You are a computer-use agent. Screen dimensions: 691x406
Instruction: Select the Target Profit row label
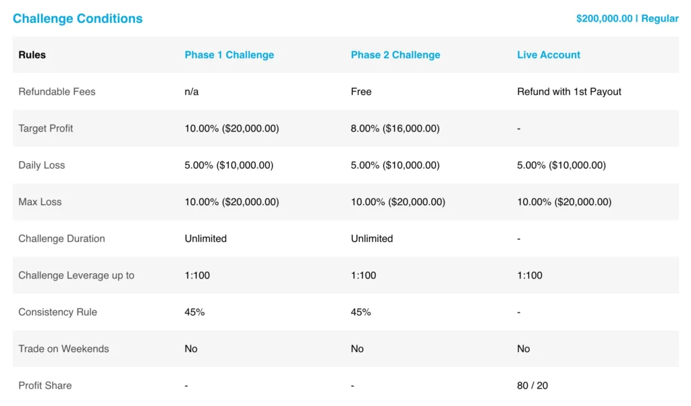46,128
